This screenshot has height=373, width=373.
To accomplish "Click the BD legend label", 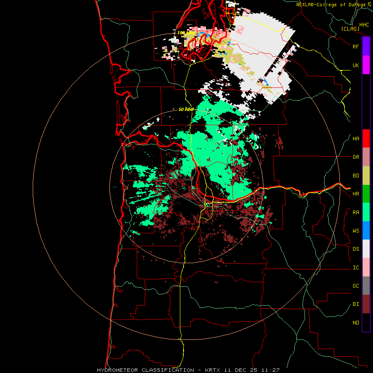I will (x=356, y=176).
